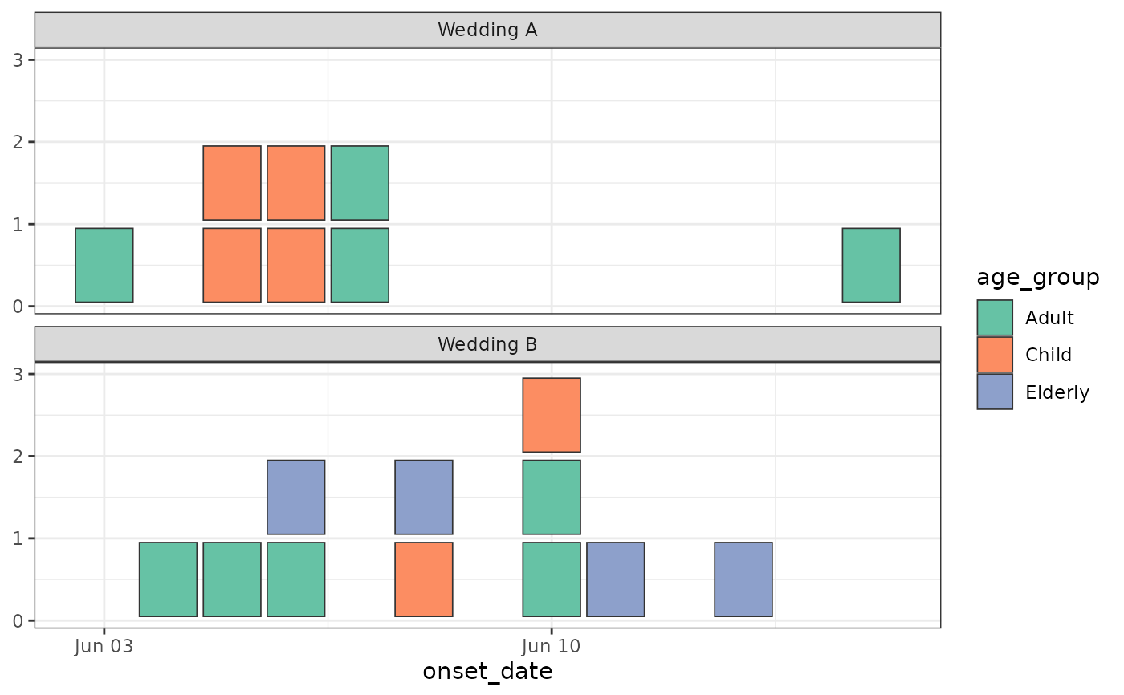The width and height of the screenshot is (1124, 695).
Task: Click the Child legend color swatch
Action: click(x=995, y=355)
